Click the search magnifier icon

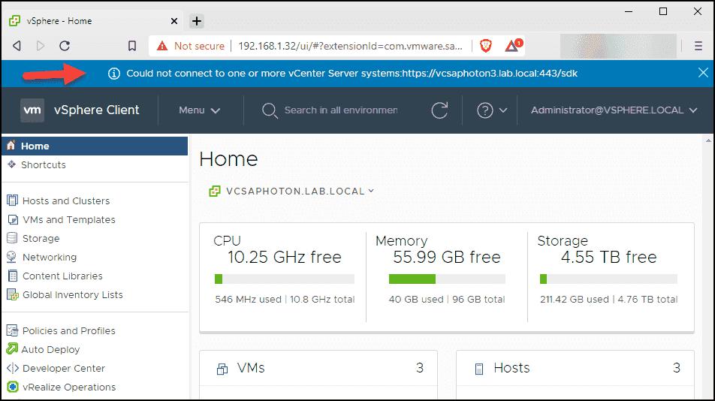(x=270, y=110)
